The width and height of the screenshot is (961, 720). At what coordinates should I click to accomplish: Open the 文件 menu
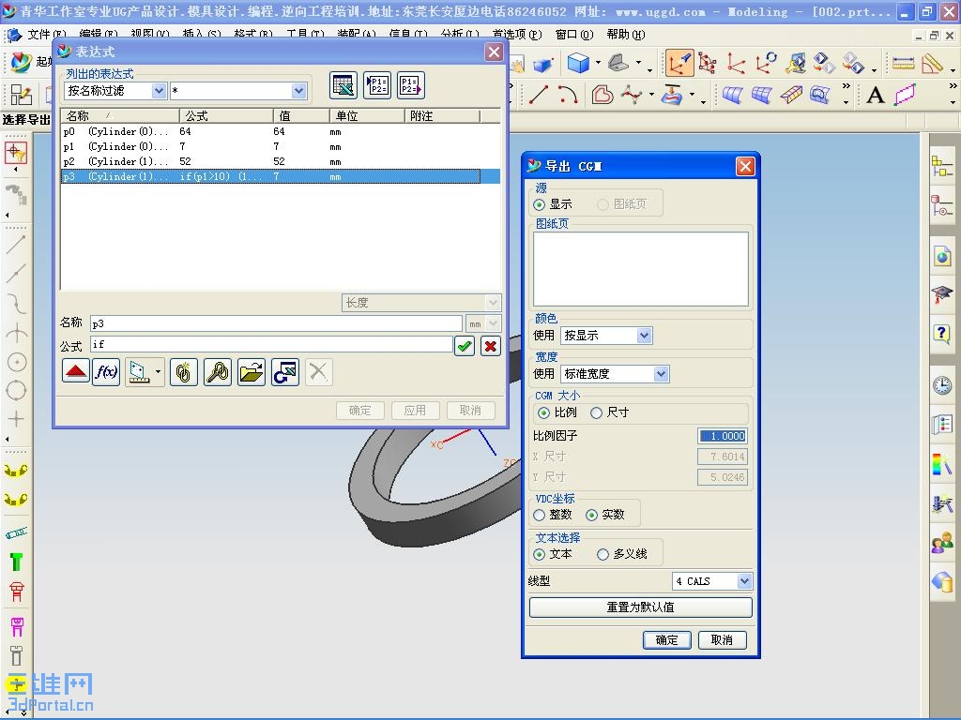click(45, 35)
